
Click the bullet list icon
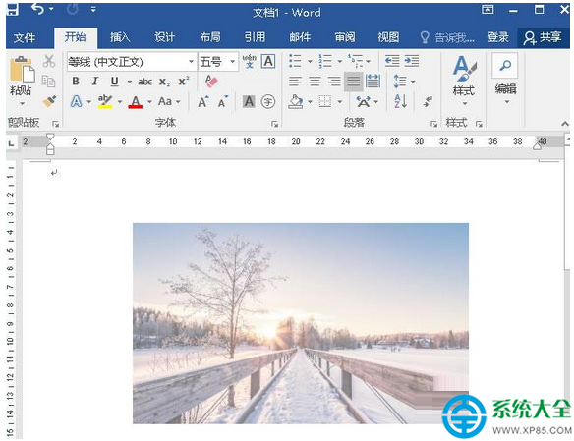tap(295, 61)
